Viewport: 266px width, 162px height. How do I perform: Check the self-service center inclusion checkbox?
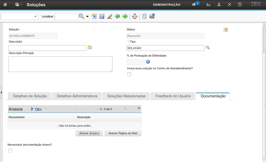click(x=129, y=75)
